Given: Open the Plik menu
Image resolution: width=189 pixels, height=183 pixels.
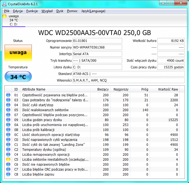Looking at the screenshot, I should pyautogui.click(x=7, y=11).
